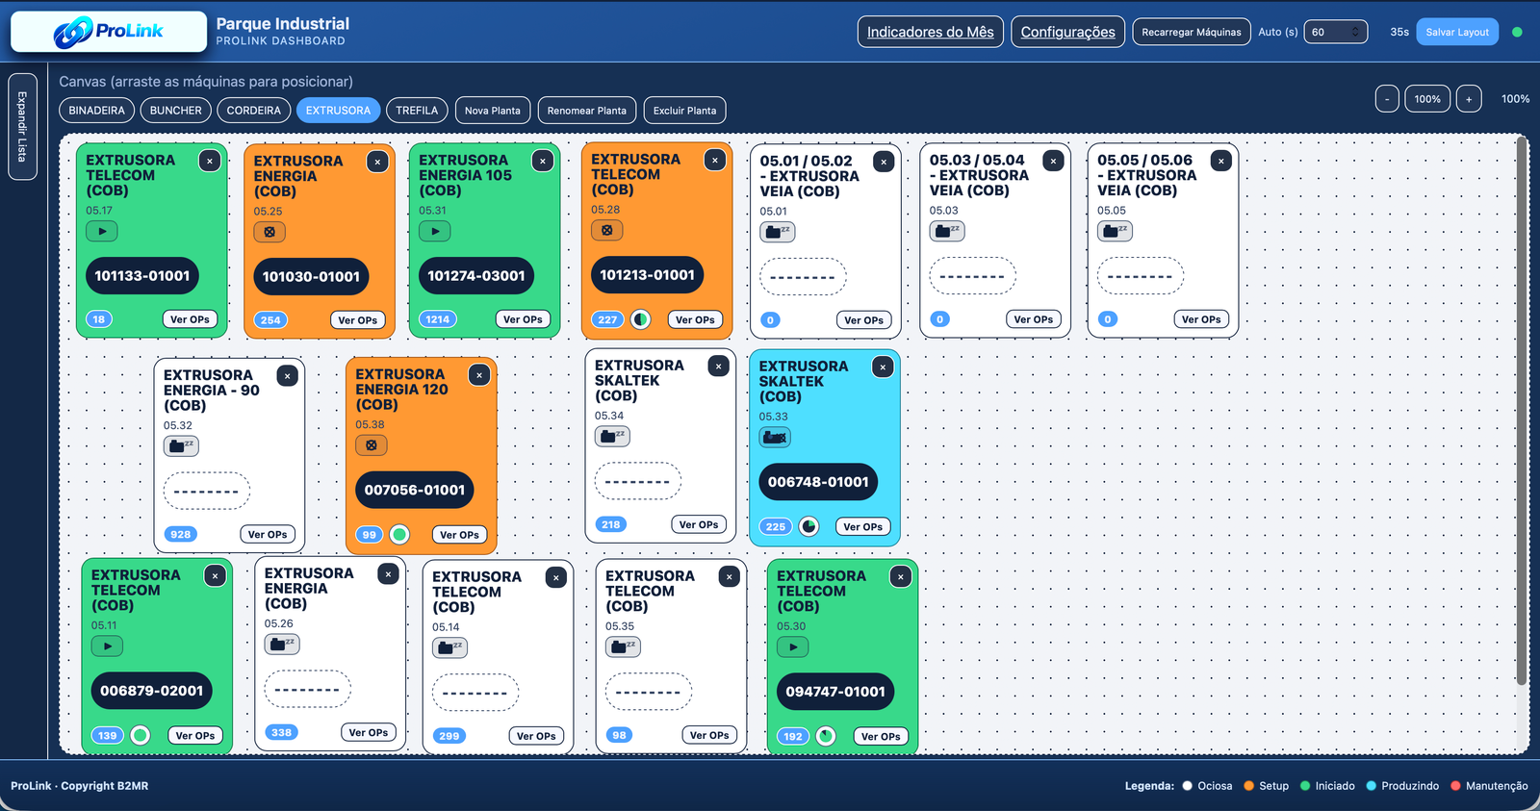The height and width of the screenshot is (811, 1540).
Task: Click green progress circle on machine 05.11
Action: click(141, 735)
